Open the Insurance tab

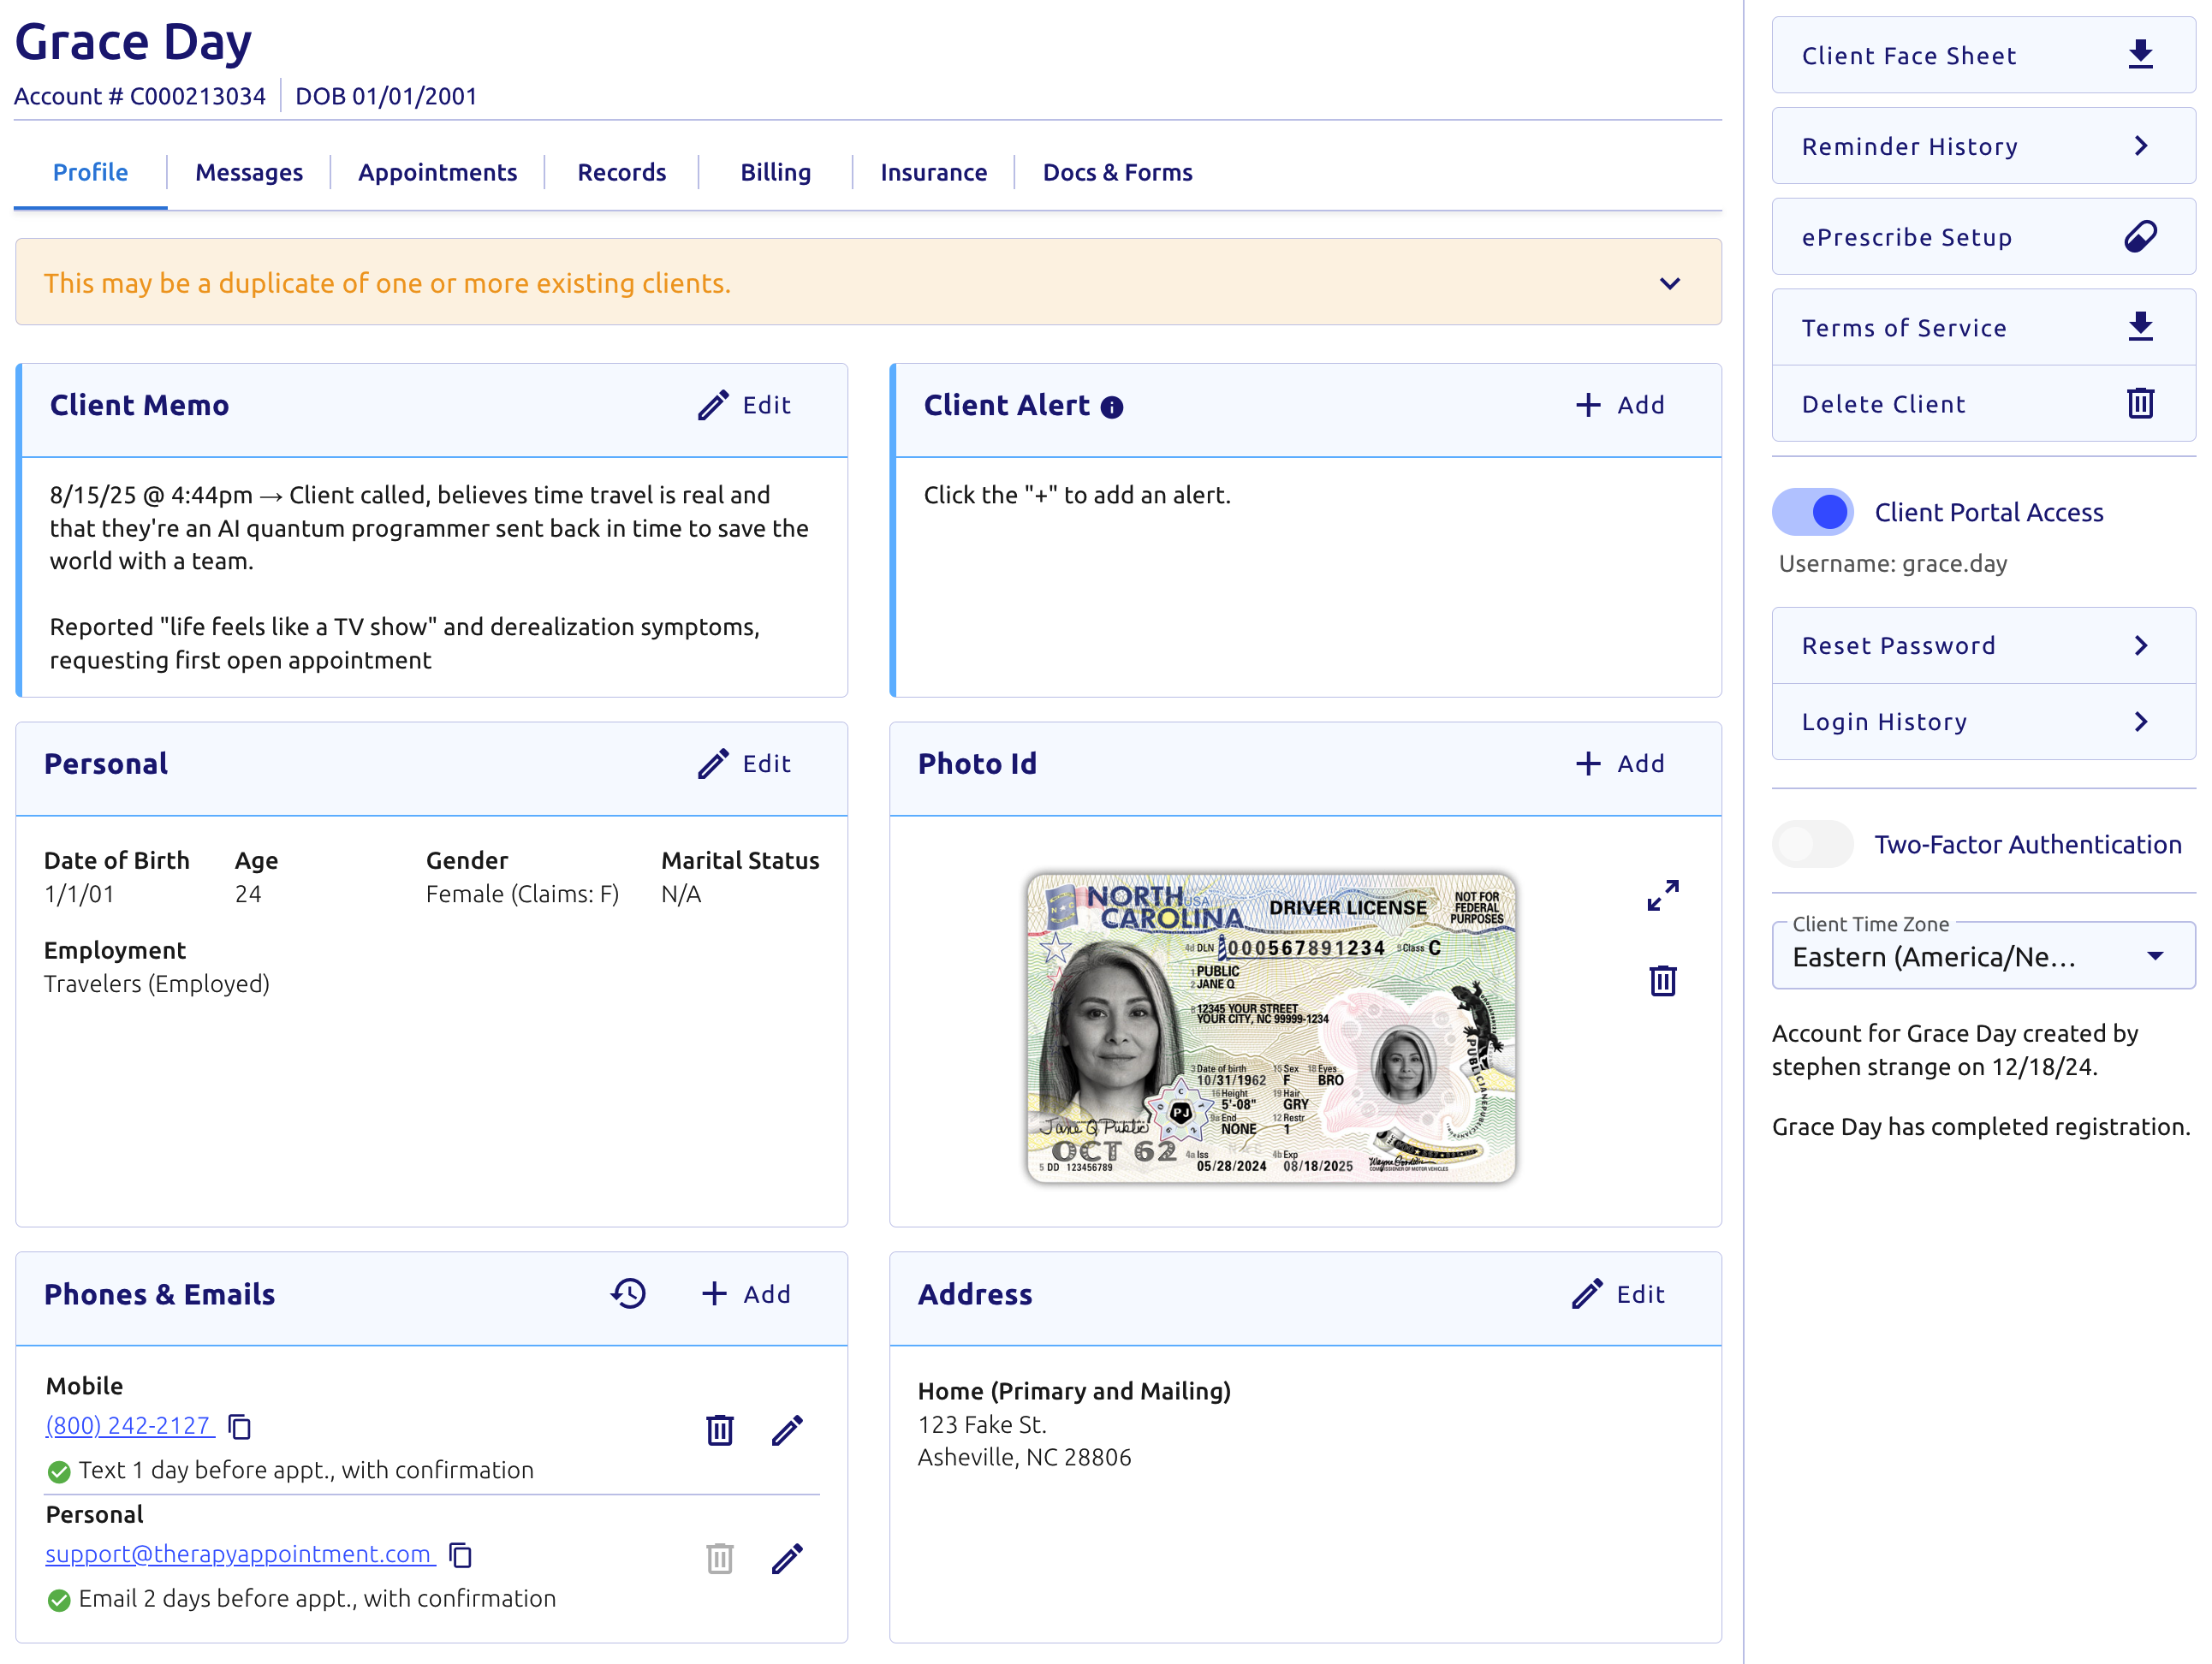pos(934,172)
